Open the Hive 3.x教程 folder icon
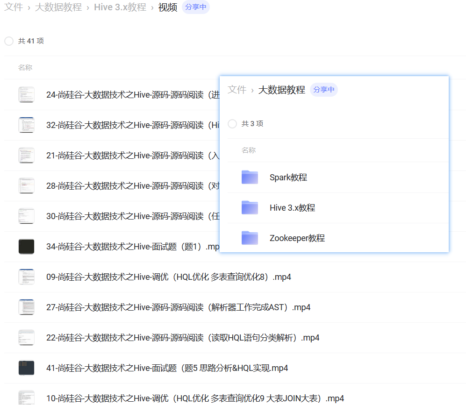Screen dimensions: 466x405 [250, 207]
